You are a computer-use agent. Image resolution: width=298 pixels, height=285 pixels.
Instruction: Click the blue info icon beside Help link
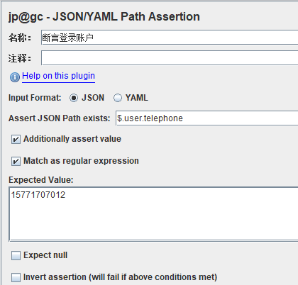(x=15, y=77)
